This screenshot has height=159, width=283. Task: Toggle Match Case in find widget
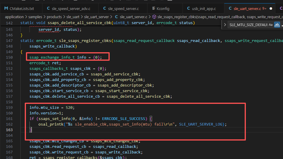271,25
